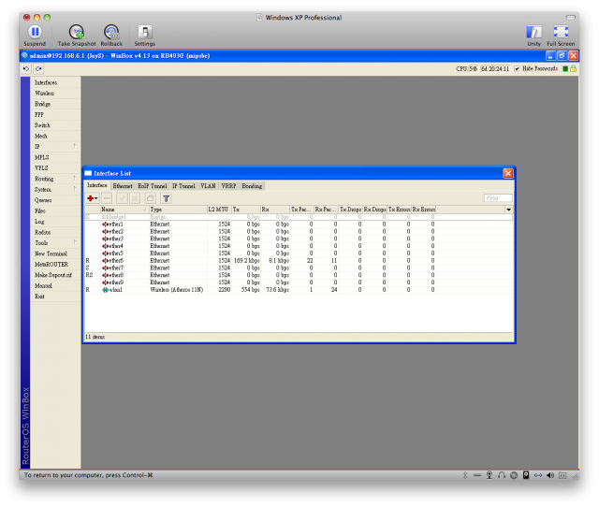
Task: Click the WinBox undo arrow
Action: point(26,68)
